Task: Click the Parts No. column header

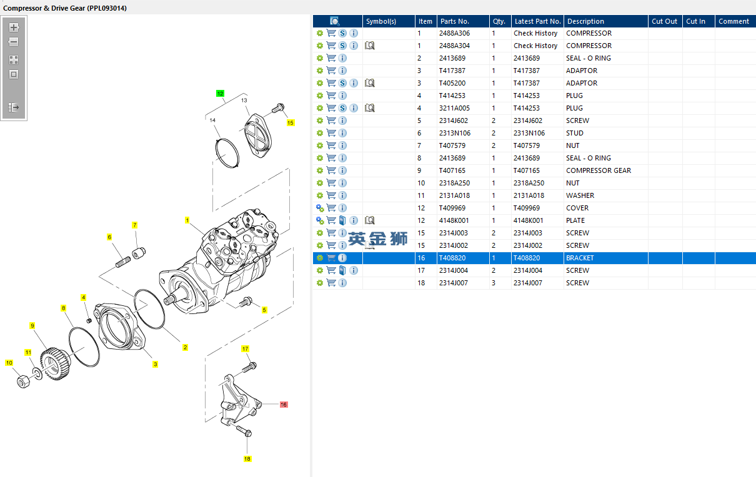Action: (x=454, y=21)
